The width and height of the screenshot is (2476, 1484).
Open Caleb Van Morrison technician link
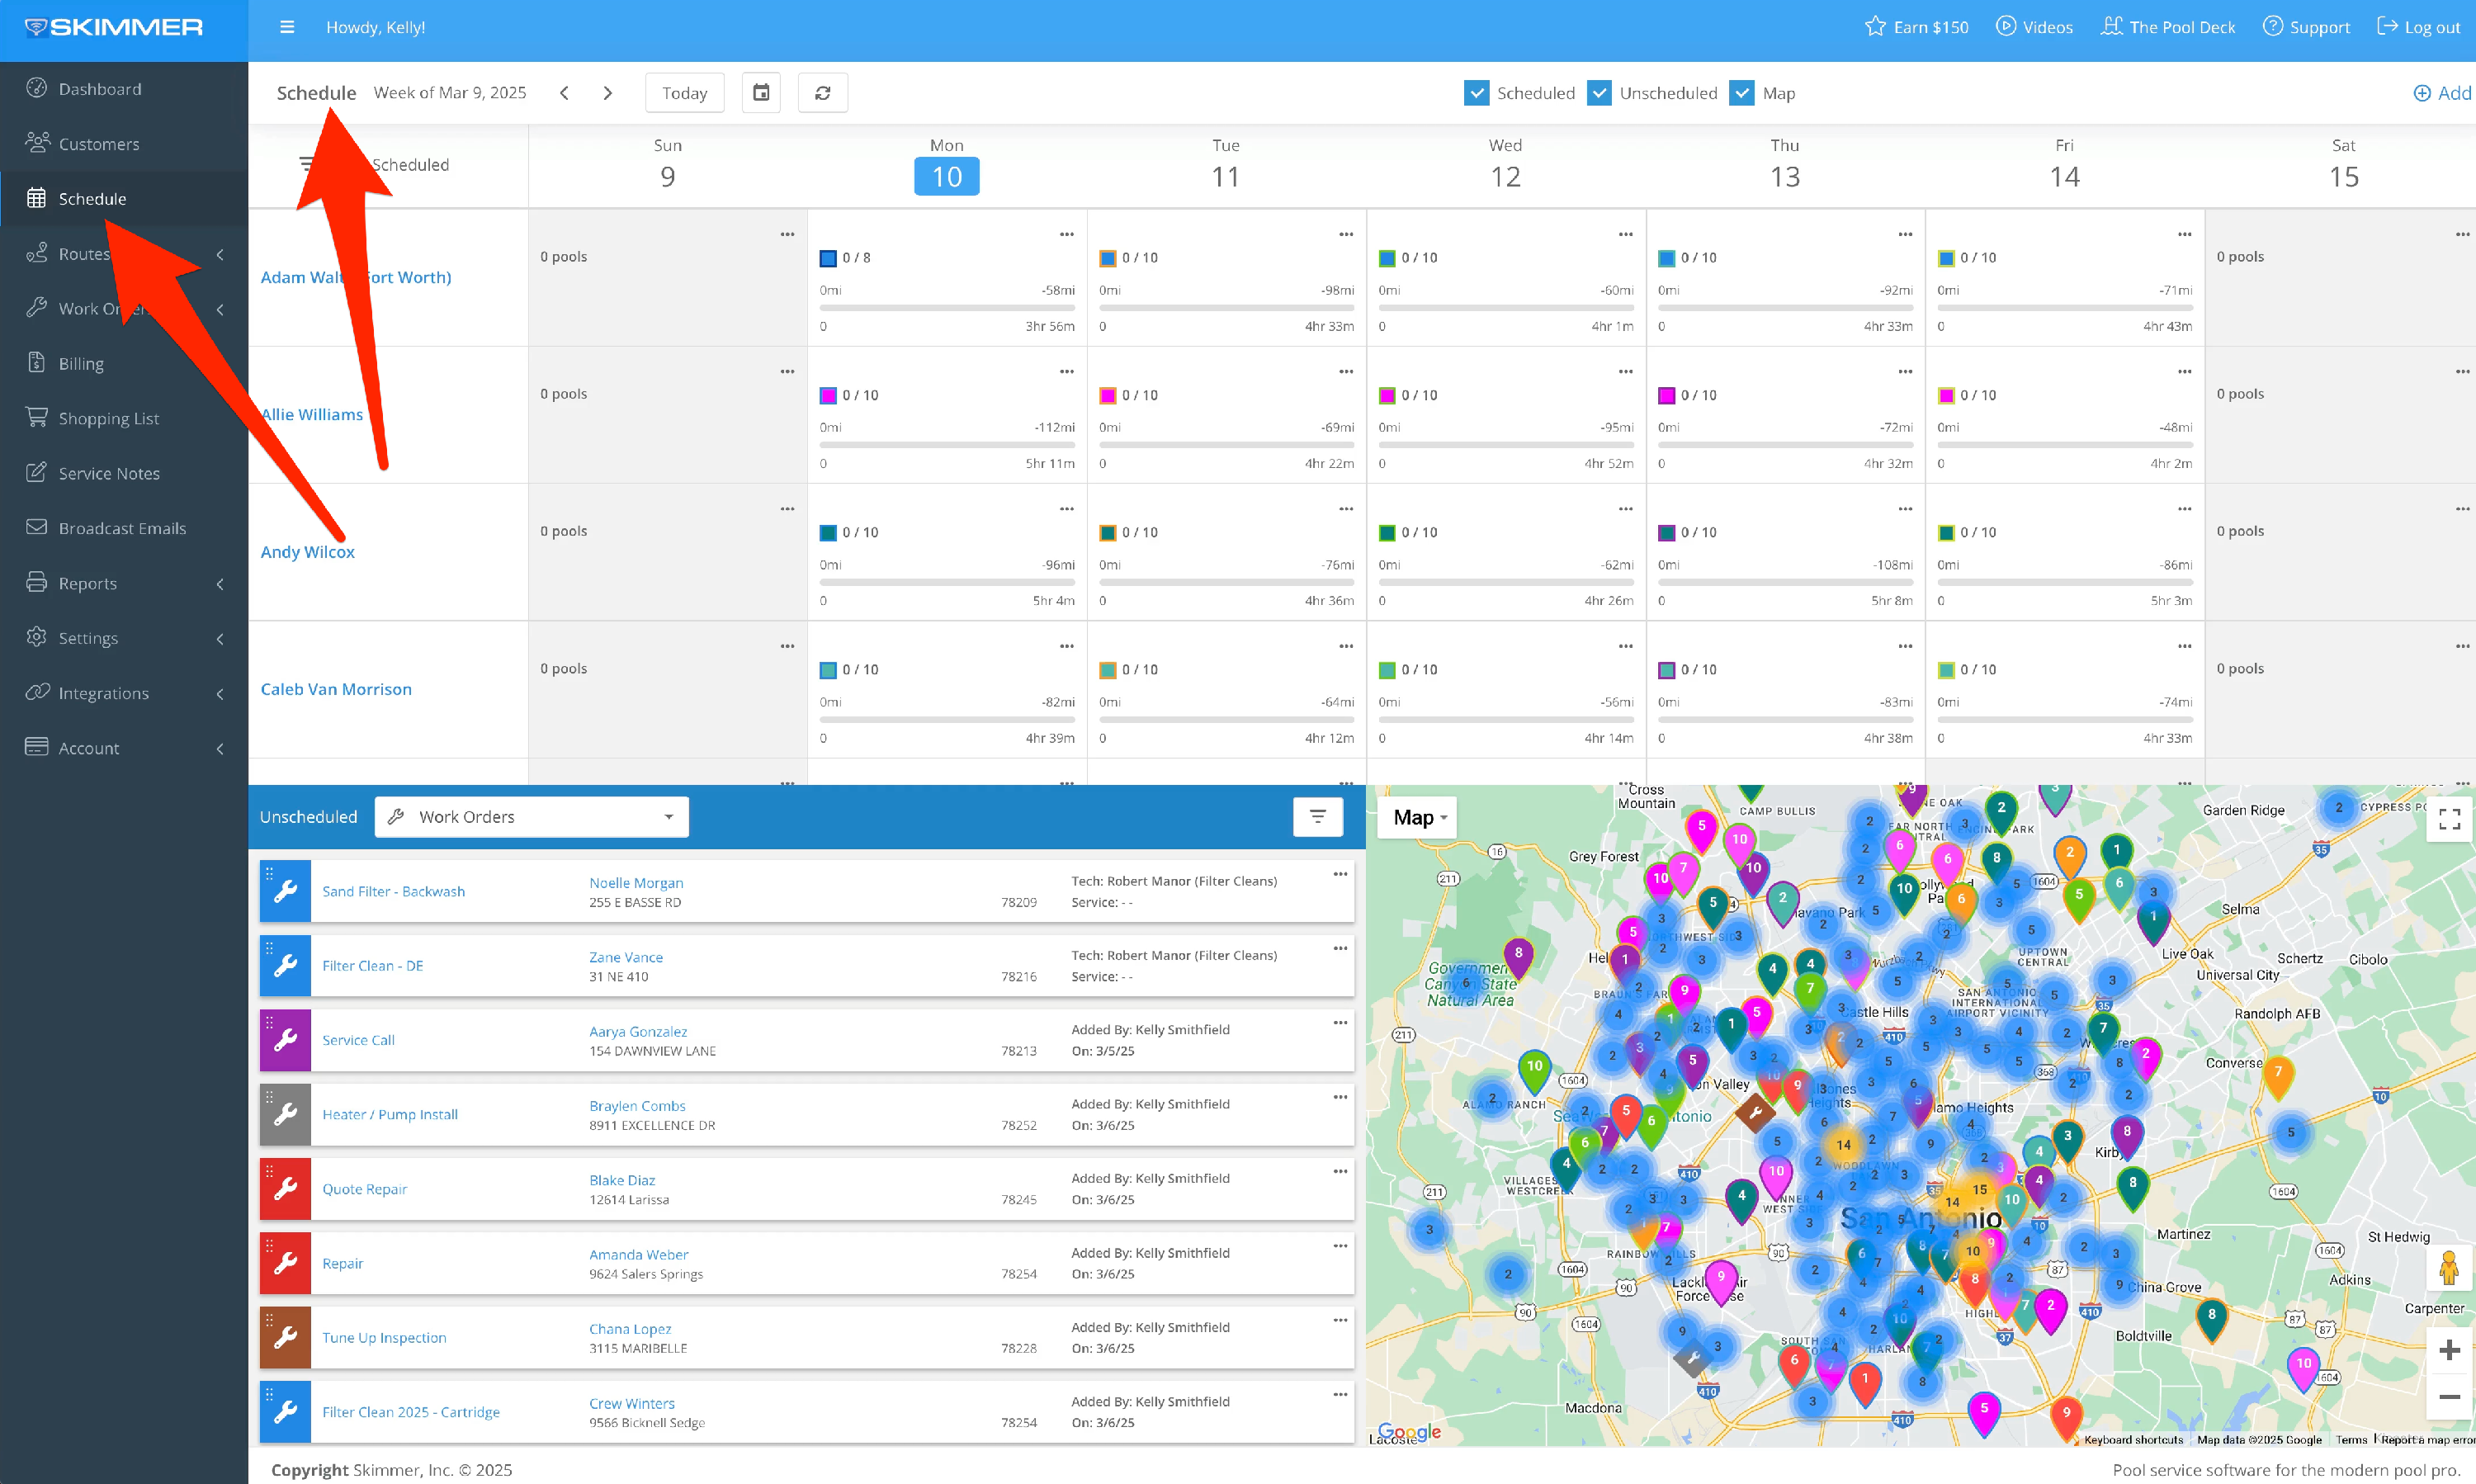click(x=336, y=689)
